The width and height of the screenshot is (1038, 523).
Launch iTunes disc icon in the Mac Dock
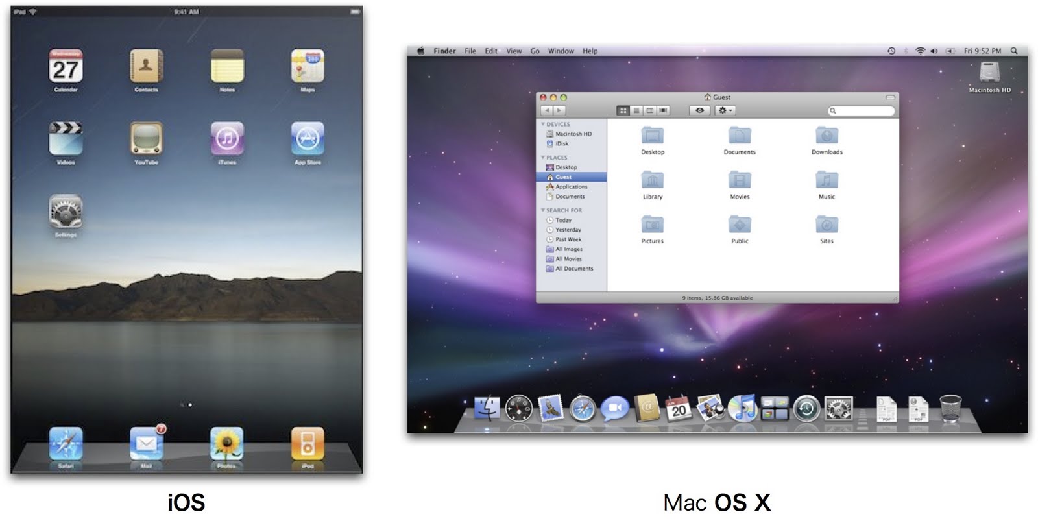(743, 409)
